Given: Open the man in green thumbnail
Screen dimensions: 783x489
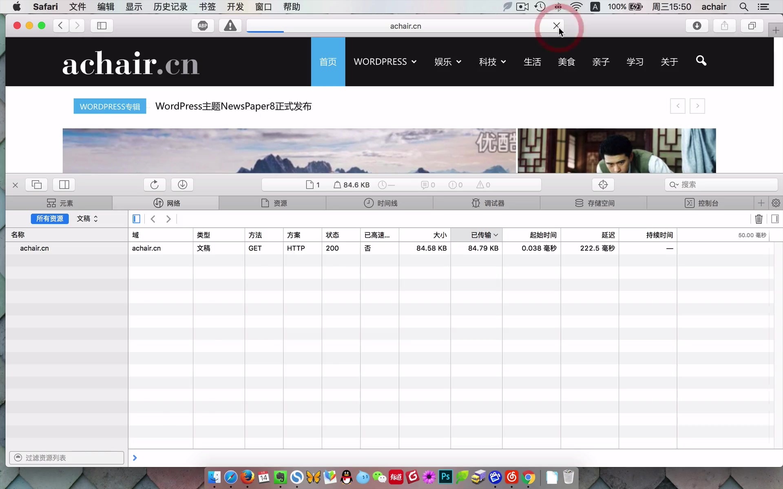Looking at the screenshot, I should click(x=617, y=150).
